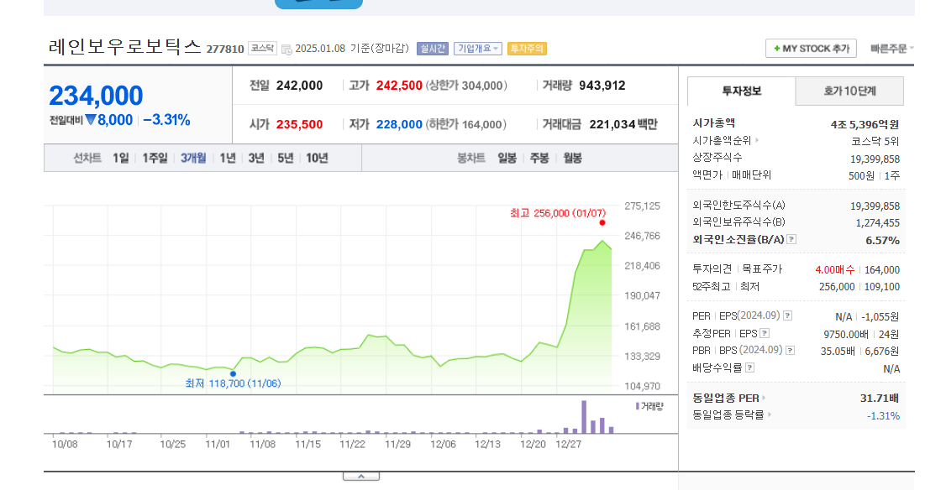Open help icon next to 추정PER EPS
The height and width of the screenshot is (490, 946).
coord(765,333)
